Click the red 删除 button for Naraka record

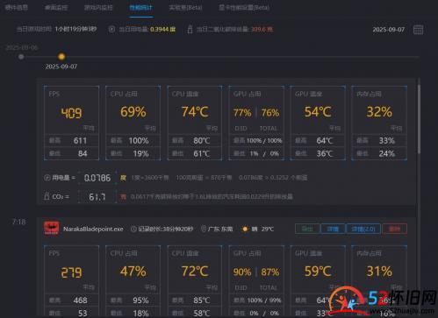pos(394,229)
